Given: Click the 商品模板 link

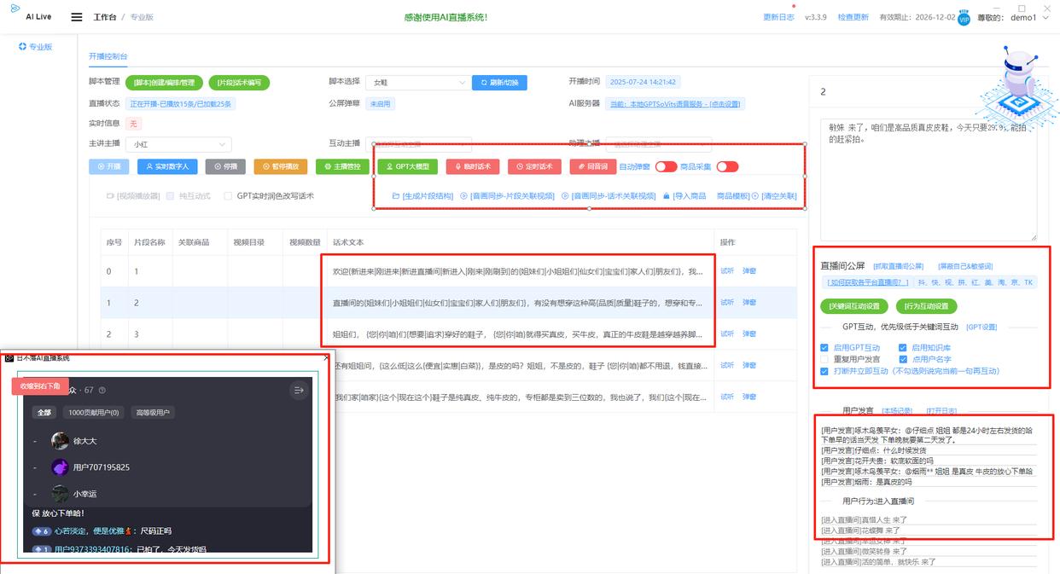Looking at the screenshot, I should click(732, 195).
